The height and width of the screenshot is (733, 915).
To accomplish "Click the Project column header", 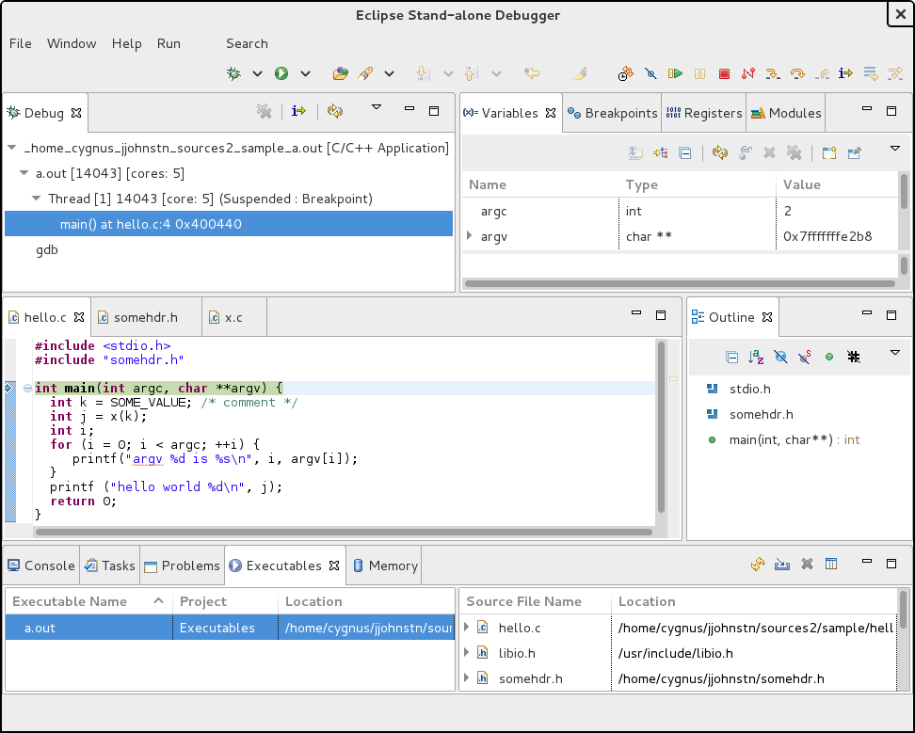I will click(x=225, y=601).
